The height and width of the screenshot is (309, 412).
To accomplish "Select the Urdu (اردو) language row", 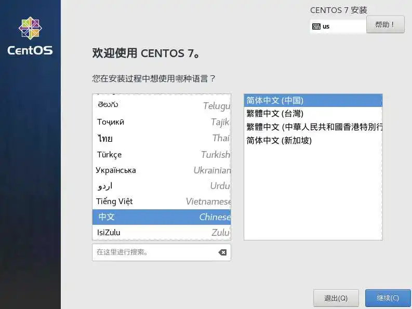I will tap(162, 186).
